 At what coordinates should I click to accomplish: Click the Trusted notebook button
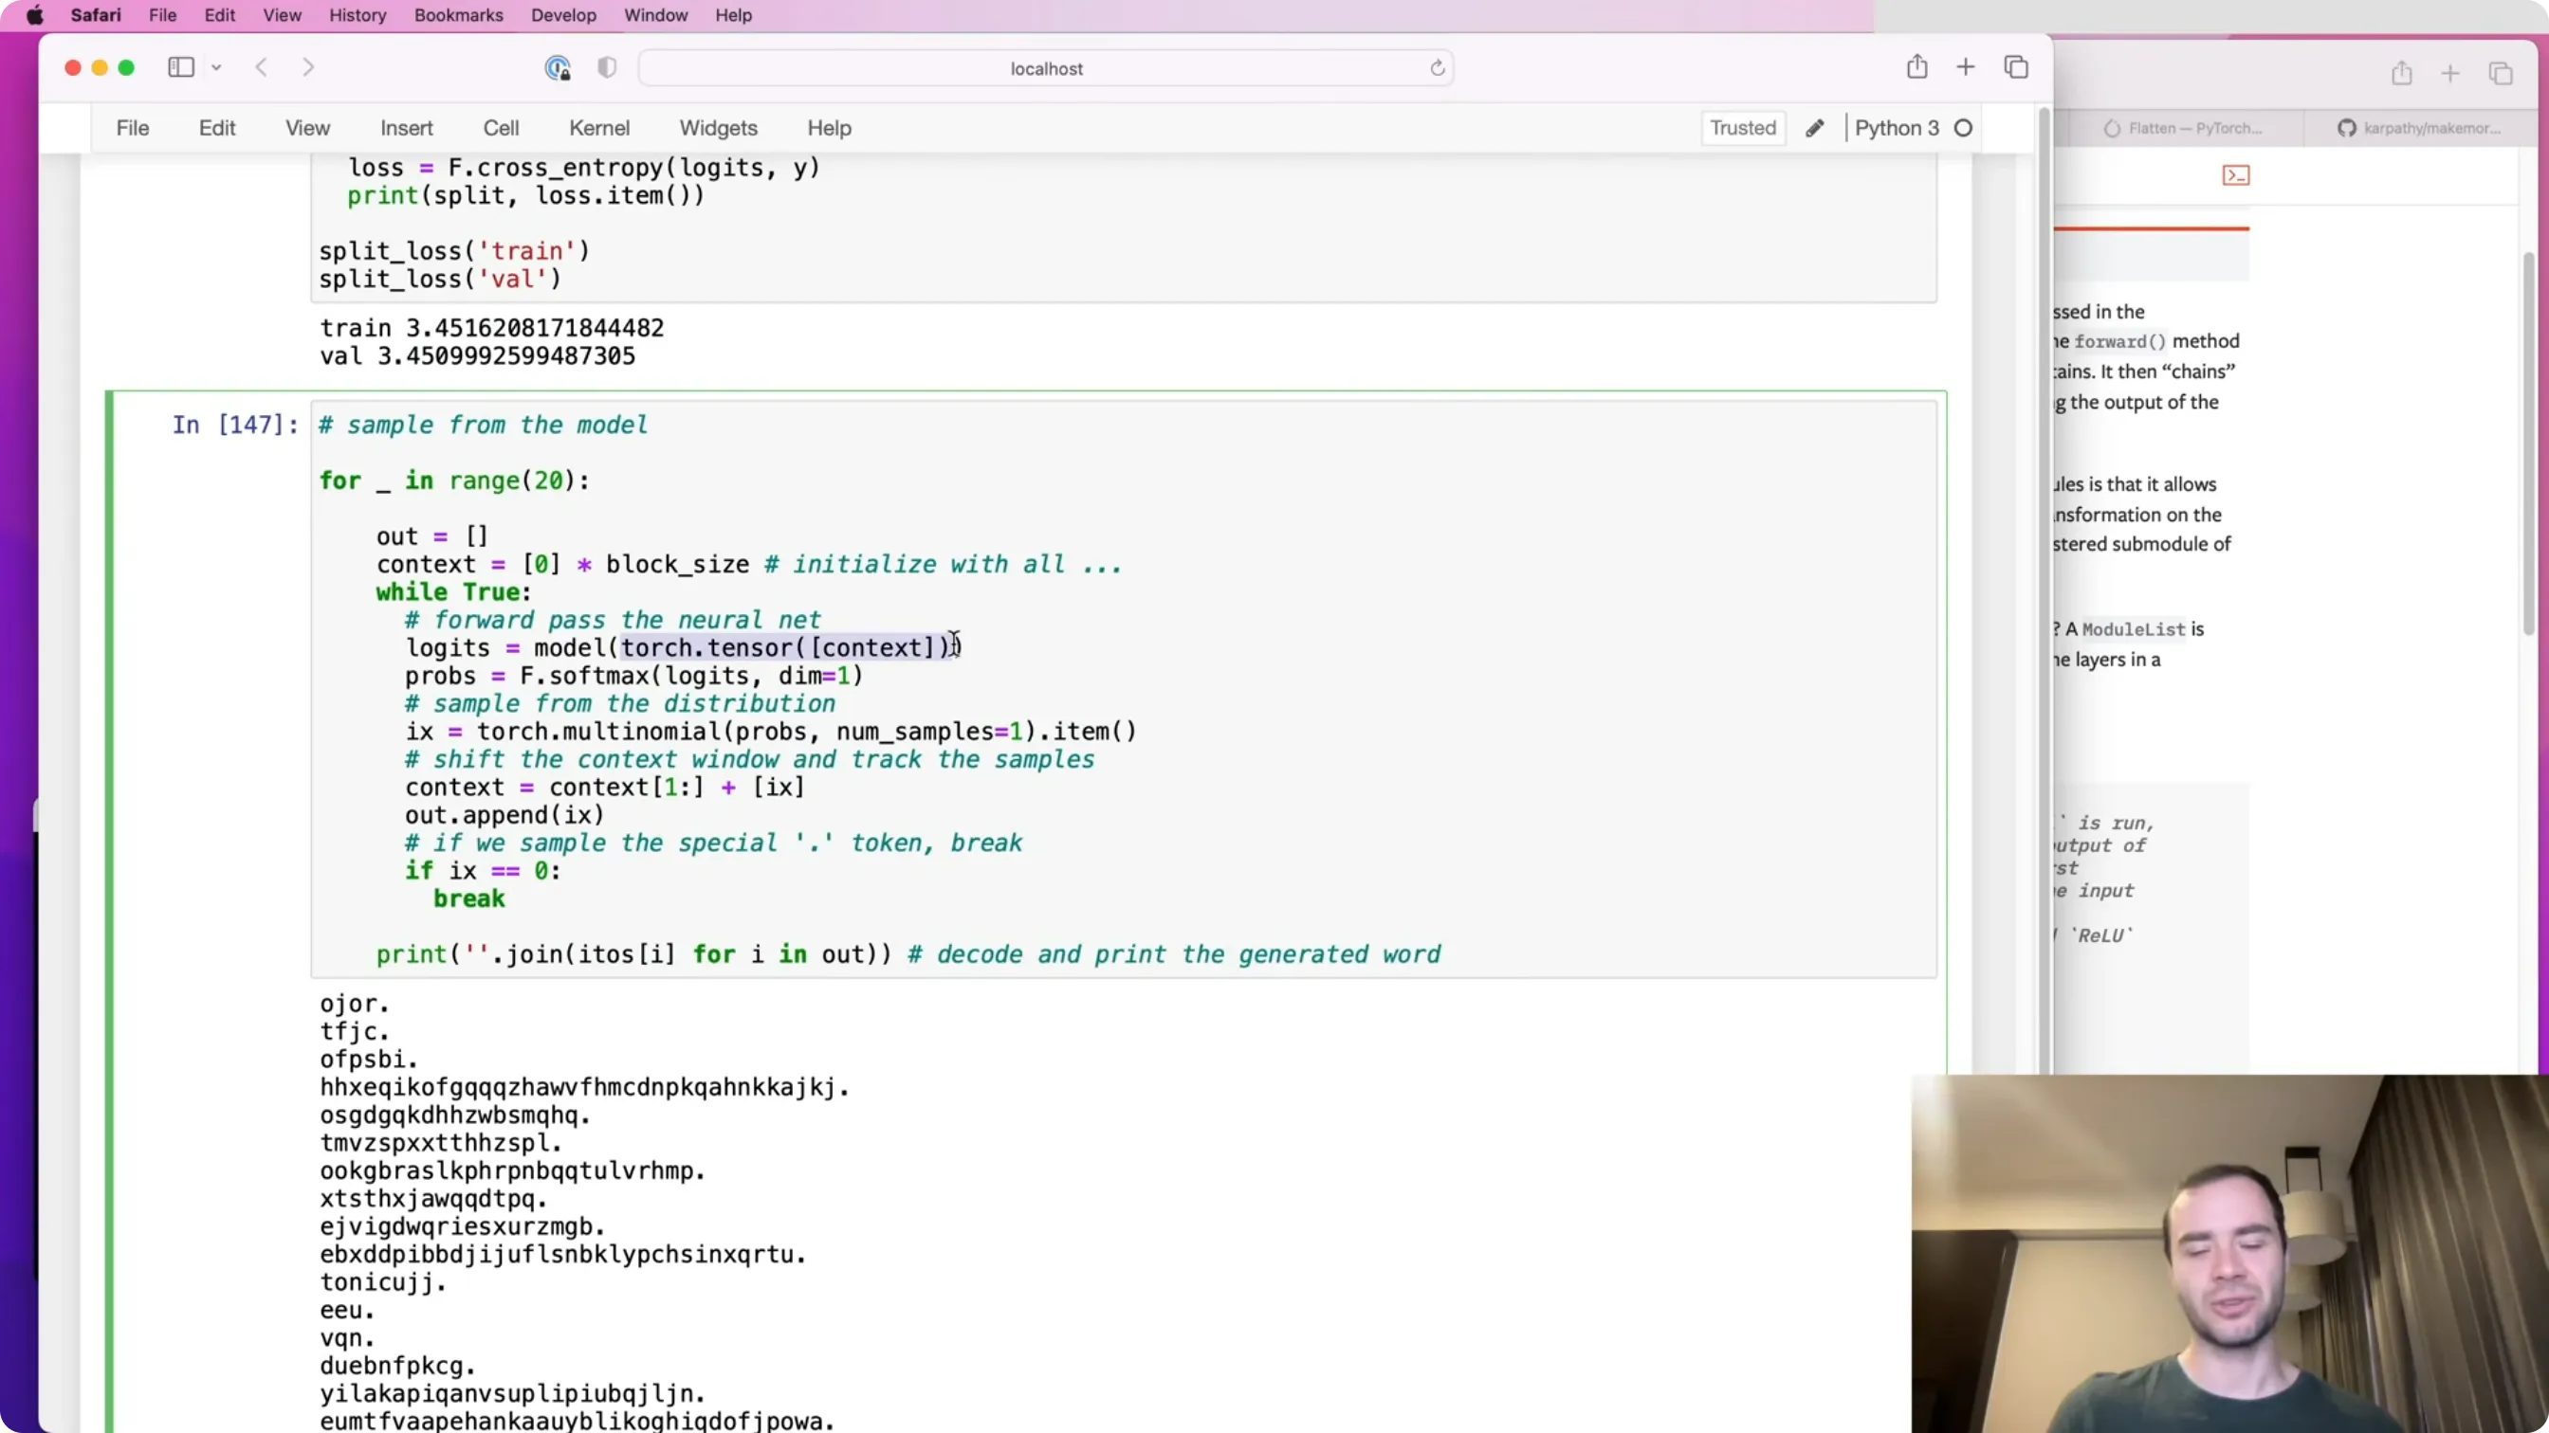1743,128
